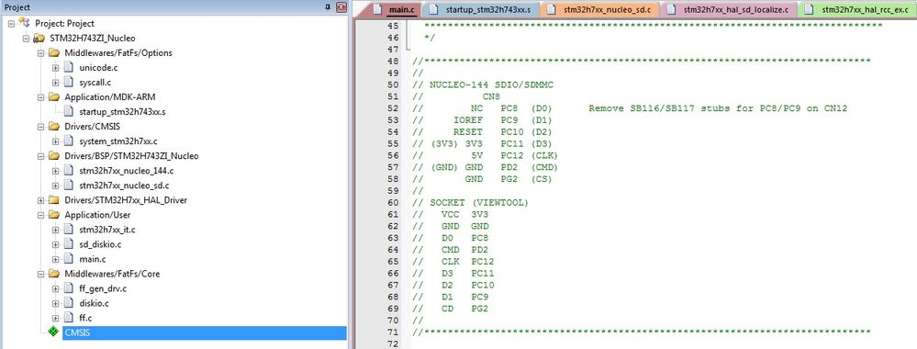Screen dimensions: 917x349
Task: Click the stm32h7xx_nucleo_144.c file icon
Action: (x=69, y=171)
